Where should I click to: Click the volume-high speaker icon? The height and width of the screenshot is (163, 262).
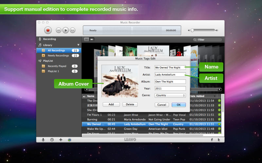point(217,30)
